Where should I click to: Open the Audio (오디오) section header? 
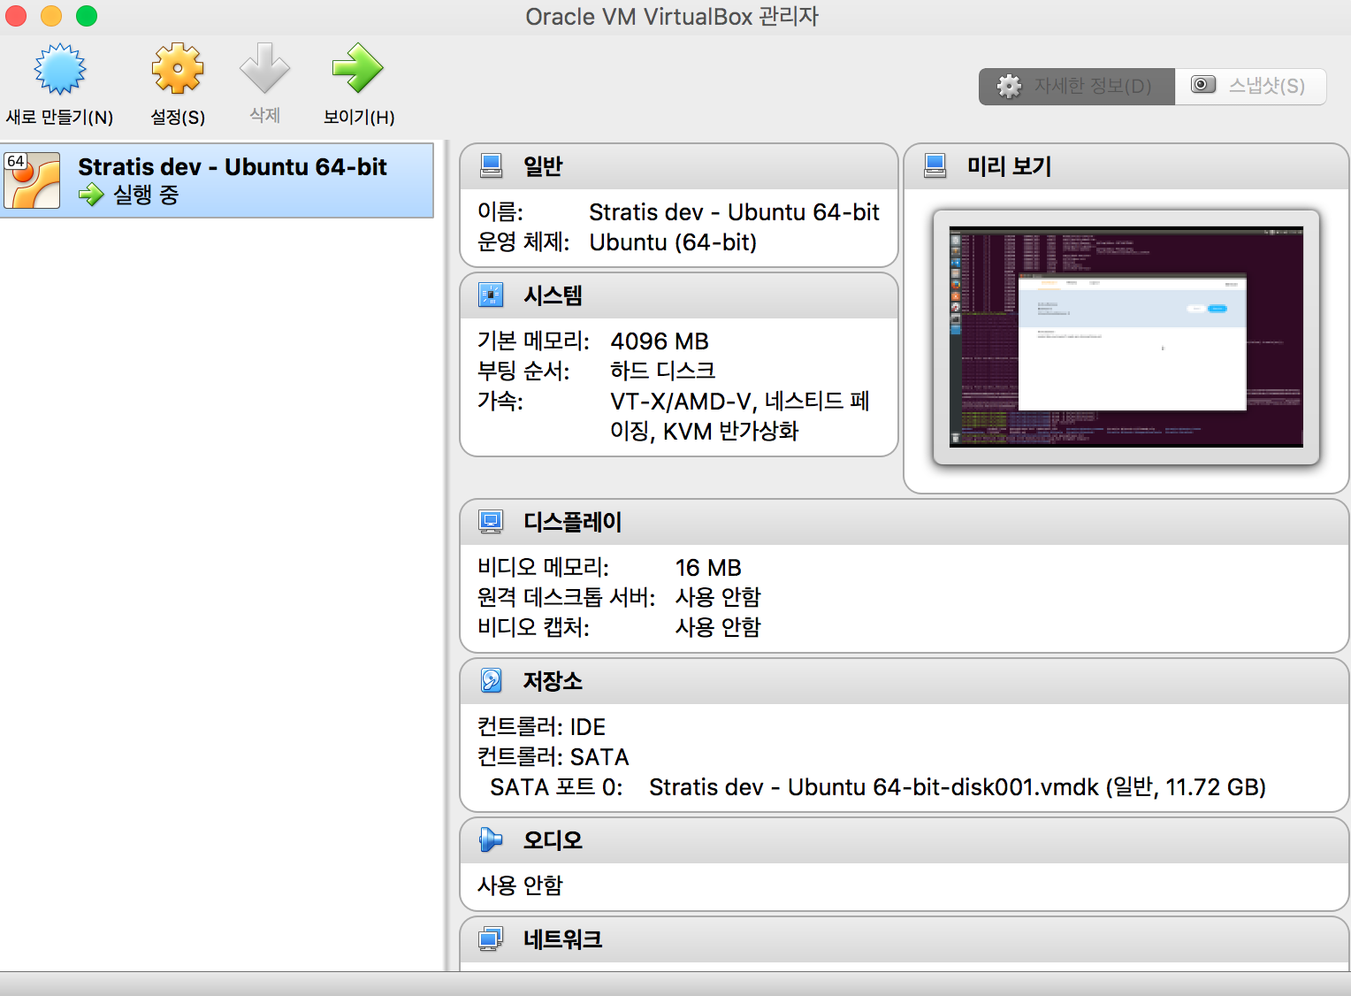[904, 840]
